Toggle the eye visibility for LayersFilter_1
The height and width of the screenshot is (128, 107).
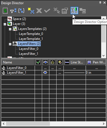(x=45, y=73)
